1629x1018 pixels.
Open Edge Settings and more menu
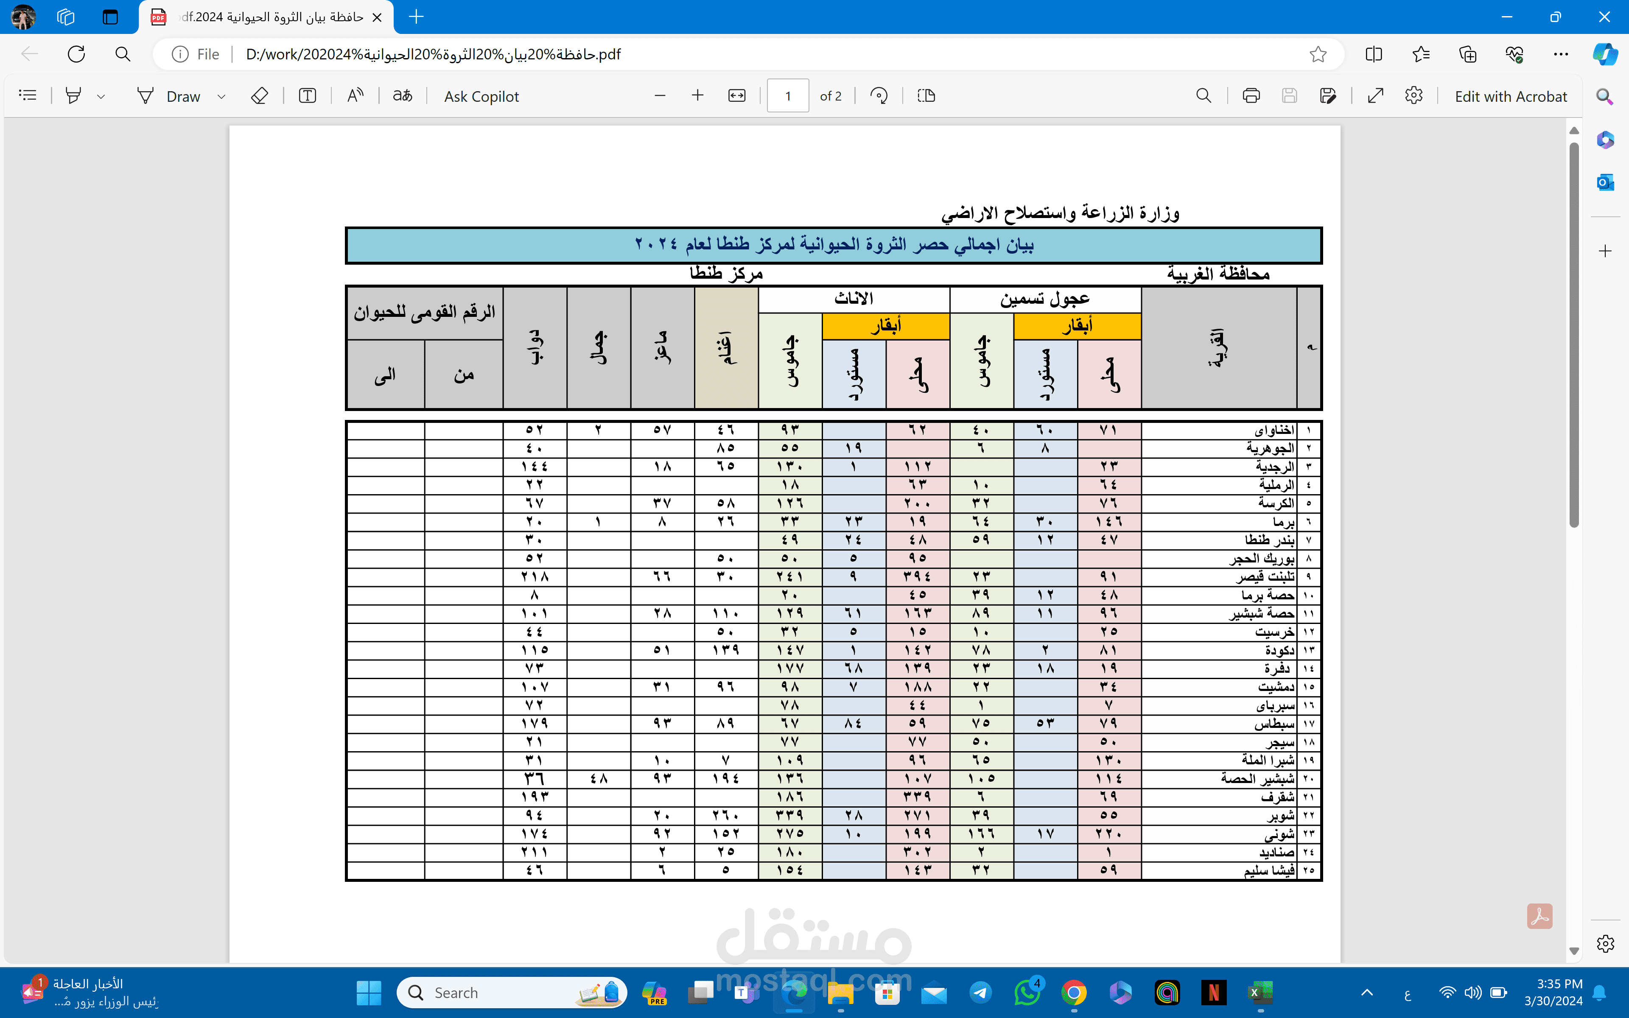tap(1560, 54)
